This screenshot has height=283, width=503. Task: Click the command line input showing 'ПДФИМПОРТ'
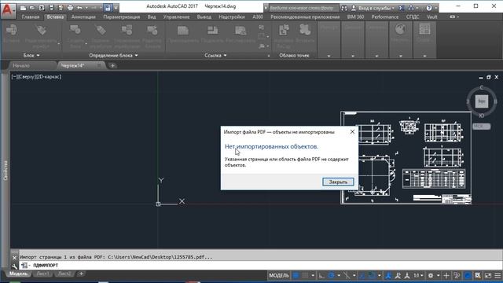[x=260, y=266]
